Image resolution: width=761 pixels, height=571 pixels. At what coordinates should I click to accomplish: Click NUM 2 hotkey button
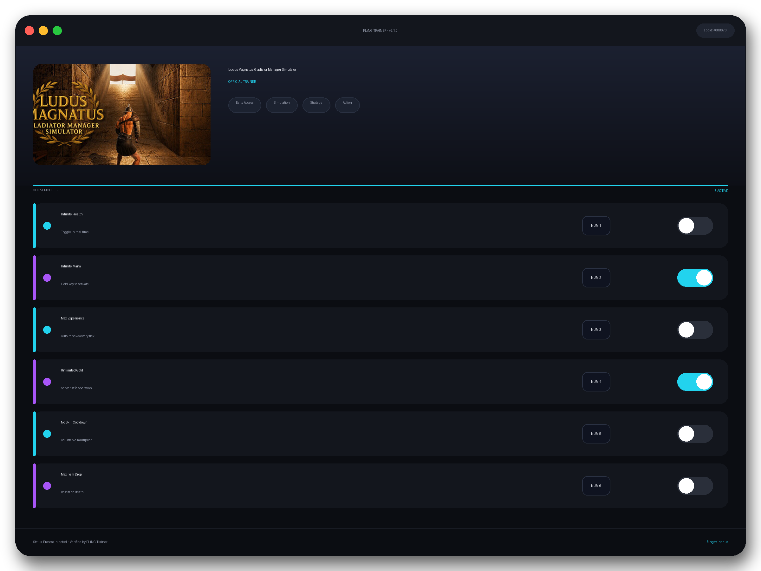596,278
